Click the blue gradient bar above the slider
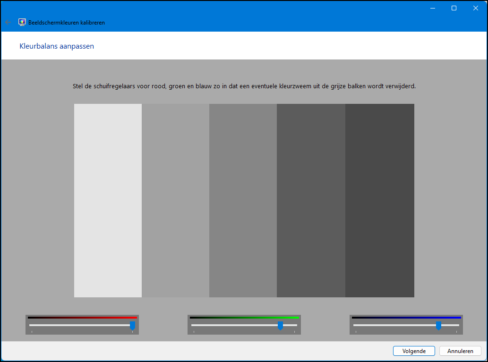This screenshot has width=488, height=362. [x=406, y=318]
